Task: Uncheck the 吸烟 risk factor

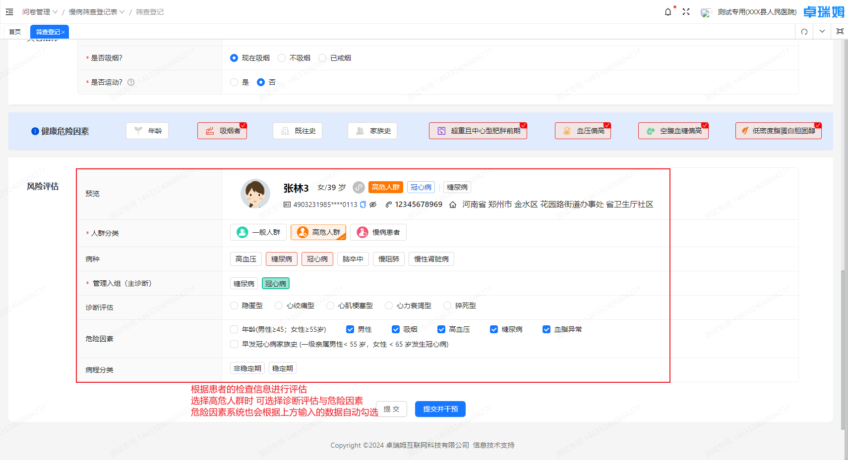Action: 396,329
